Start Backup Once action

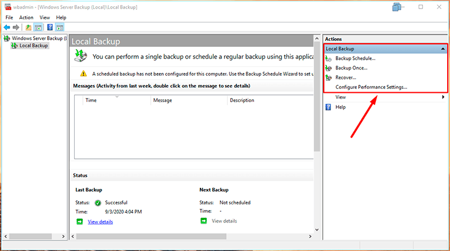351,68
